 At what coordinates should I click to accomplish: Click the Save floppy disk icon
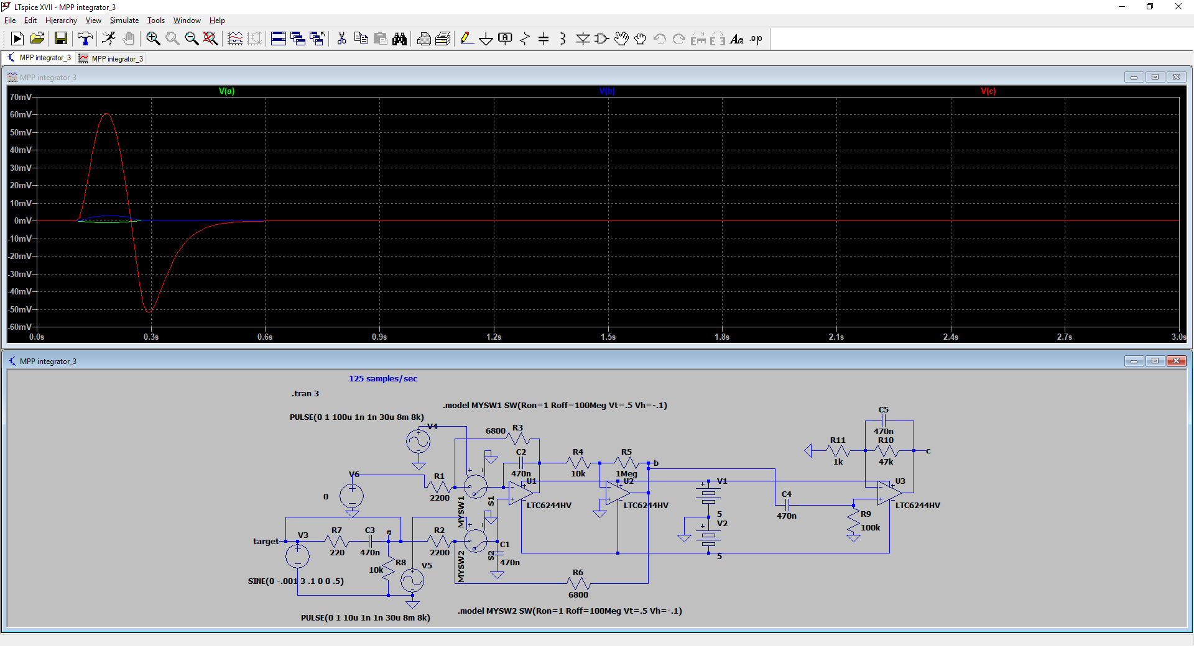pyautogui.click(x=61, y=39)
